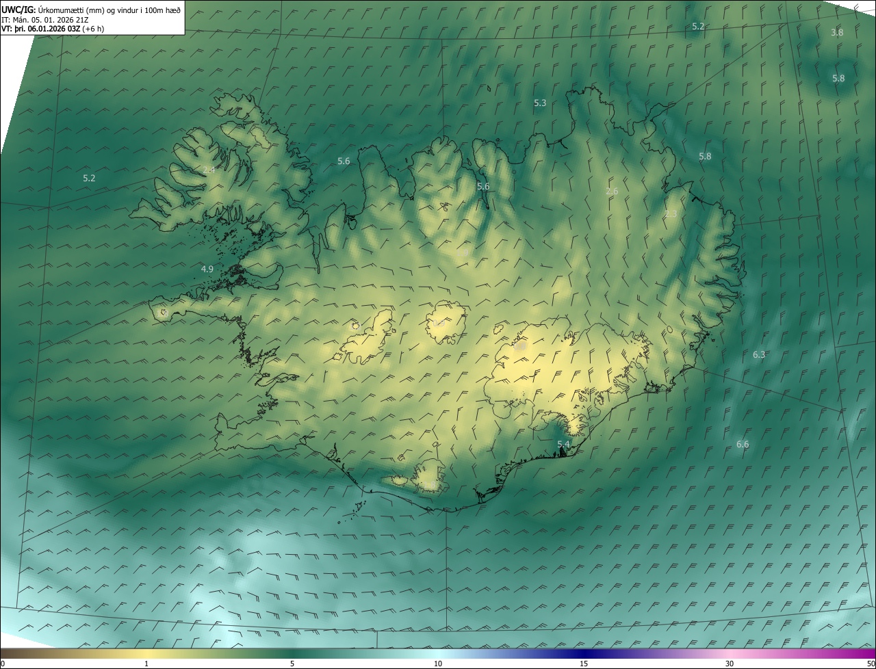Click the colorbar tick label 50
Screen dimensions: 876x669
tap(871, 664)
